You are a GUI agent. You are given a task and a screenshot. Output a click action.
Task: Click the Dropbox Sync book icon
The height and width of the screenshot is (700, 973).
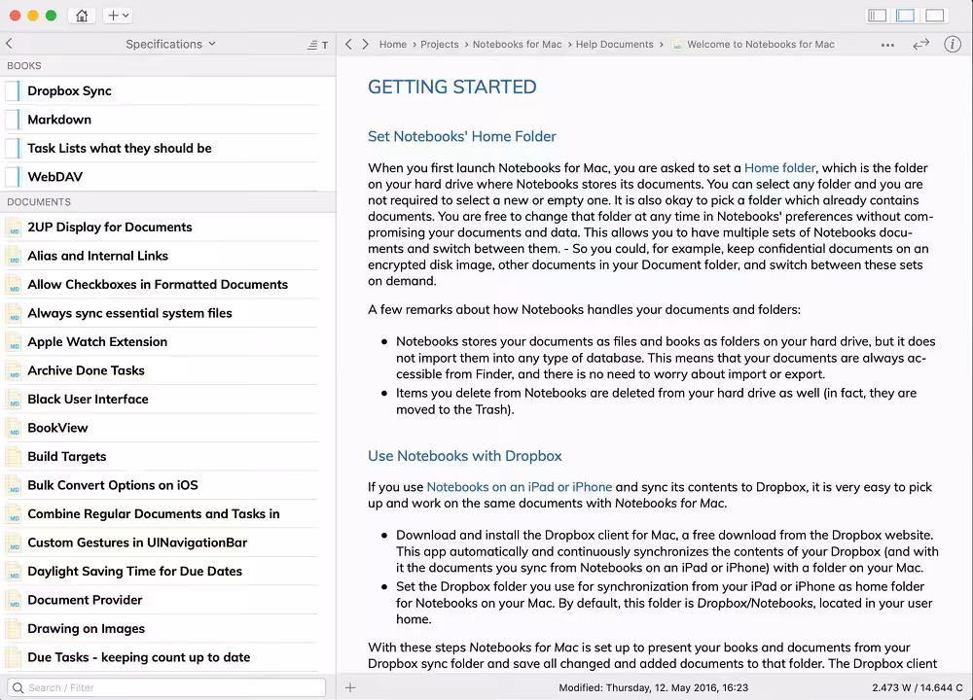click(x=13, y=90)
